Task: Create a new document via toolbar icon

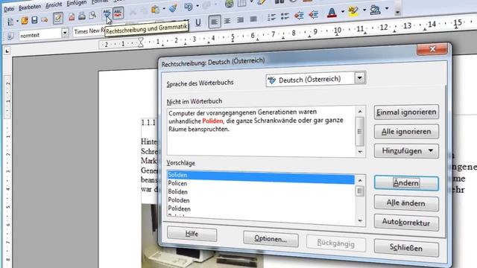Action: coord(10,22)
